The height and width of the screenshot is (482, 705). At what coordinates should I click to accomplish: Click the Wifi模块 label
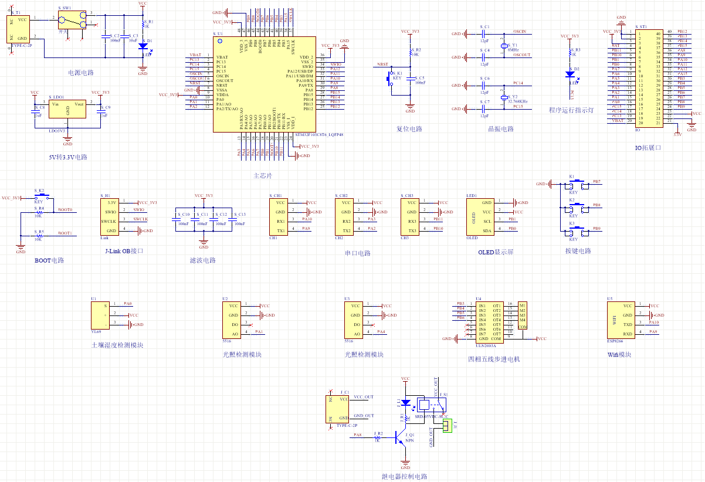[620, 354]
